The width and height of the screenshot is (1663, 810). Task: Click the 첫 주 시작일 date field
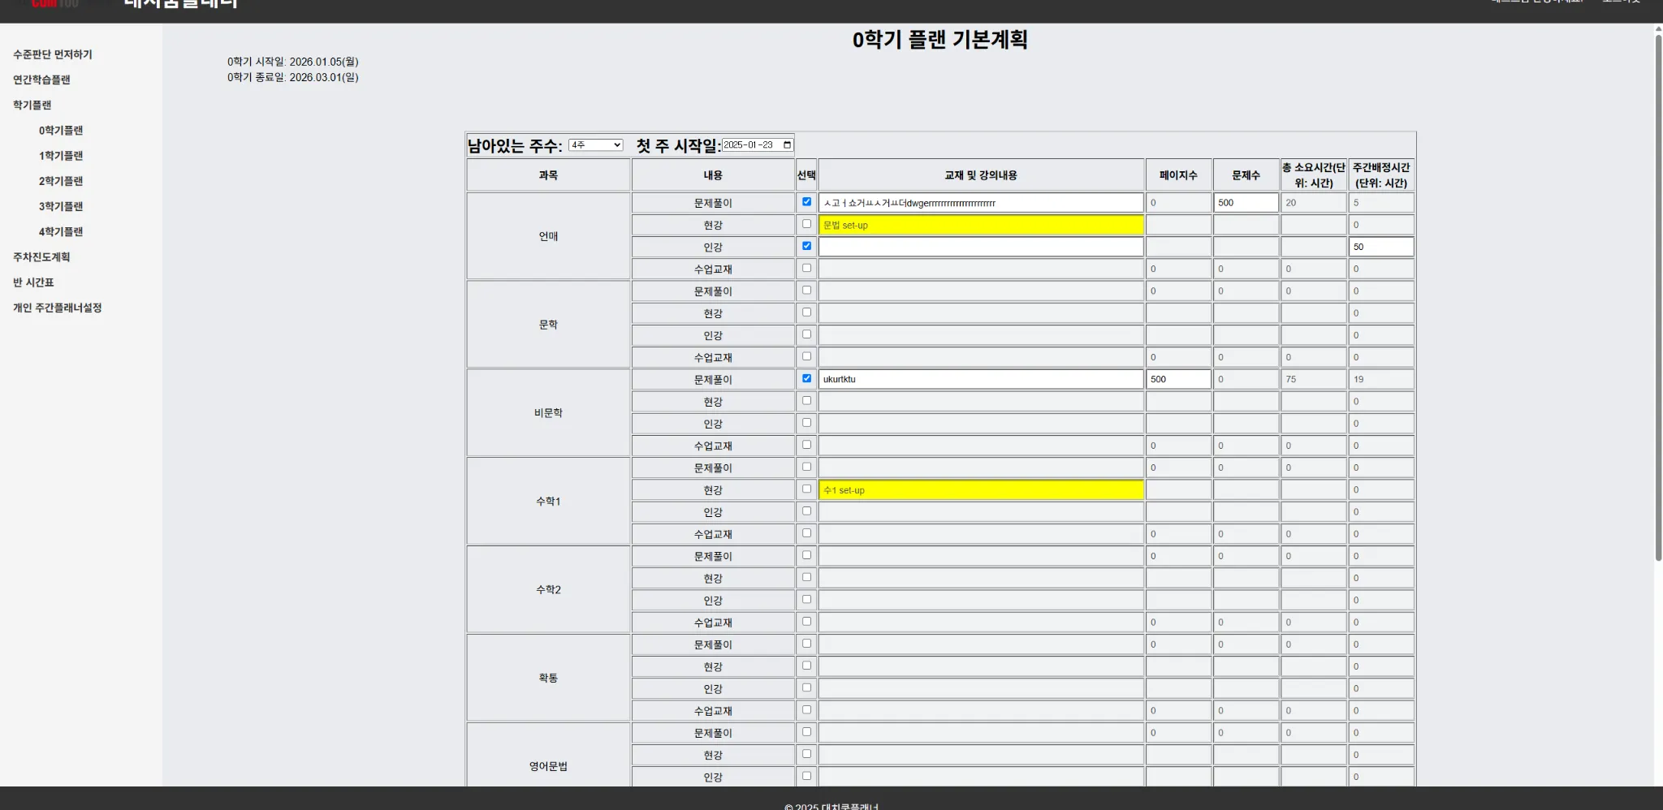coord(757,145)
